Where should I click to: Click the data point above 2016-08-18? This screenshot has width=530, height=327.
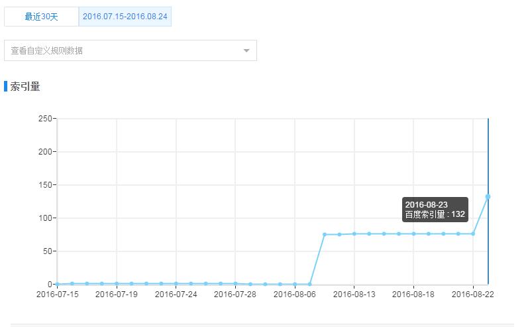[x=413, y=233]
